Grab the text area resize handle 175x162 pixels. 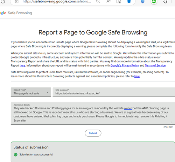(171, 122)
